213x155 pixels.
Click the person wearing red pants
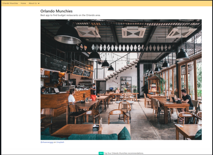pos(94,93)
